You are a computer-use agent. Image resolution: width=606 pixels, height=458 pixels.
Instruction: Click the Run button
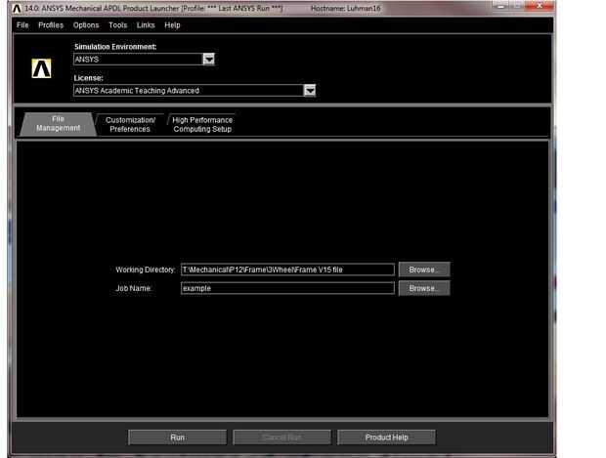click(x=177, y=437)
